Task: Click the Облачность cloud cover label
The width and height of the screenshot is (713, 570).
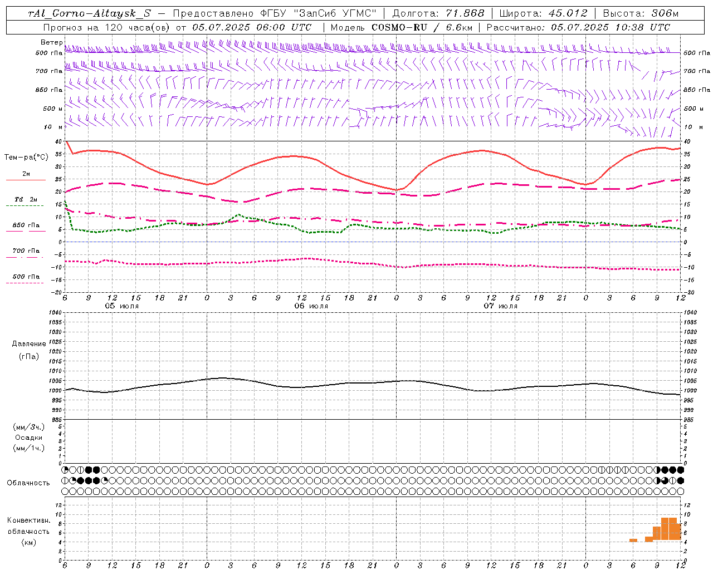Action: coord(28,483)
